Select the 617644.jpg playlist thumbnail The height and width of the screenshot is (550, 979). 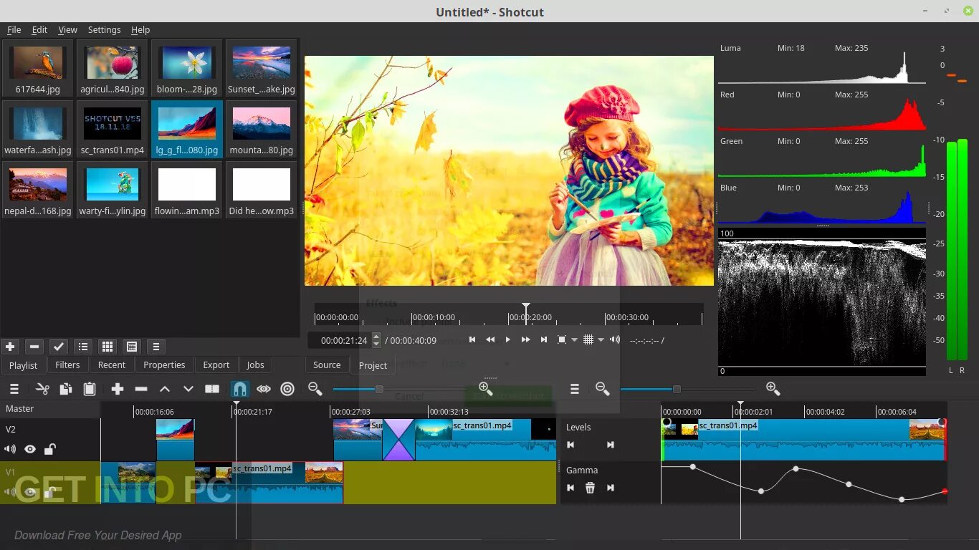pyautogui.click(x=38, y=69)
